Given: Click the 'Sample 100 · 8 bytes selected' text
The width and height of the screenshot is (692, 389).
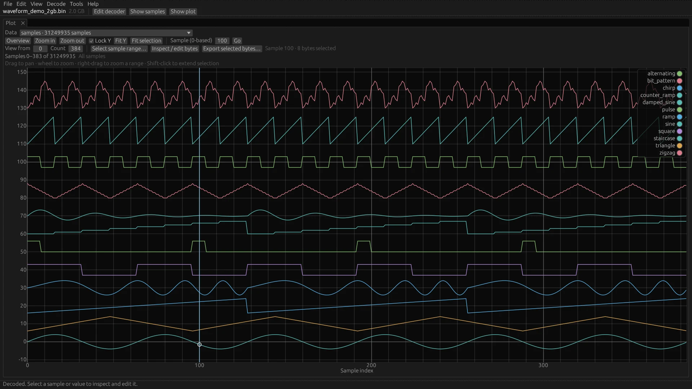Looking at the screenshot, I should pos(300,48).
